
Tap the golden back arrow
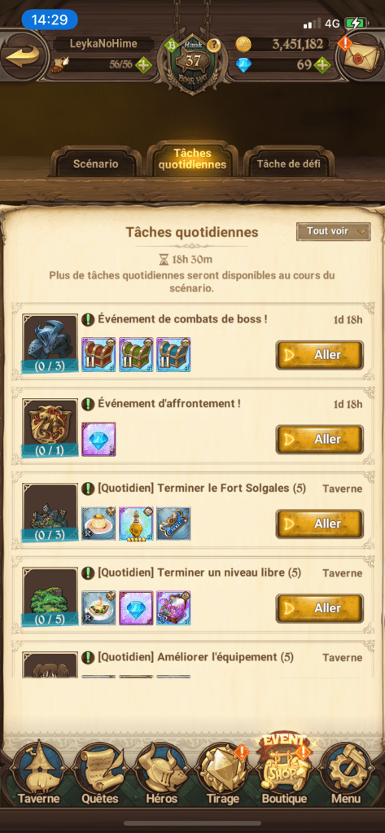23,55
